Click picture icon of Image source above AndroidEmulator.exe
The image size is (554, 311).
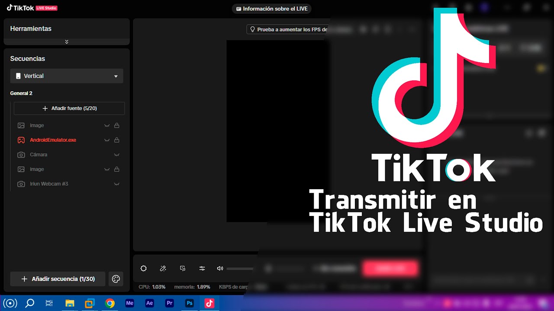click(x=21, y=125)
